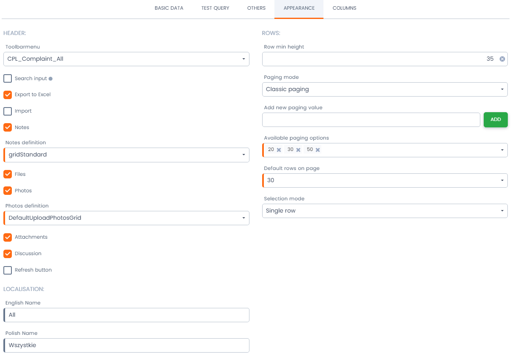Switch to the Columns tab
Viewport: 515px width, 353px height.
point(344,8)
